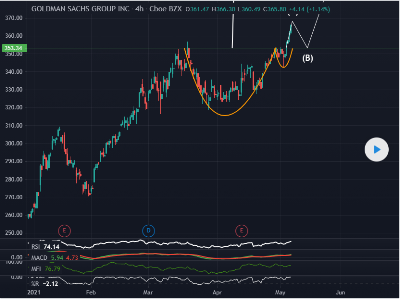Click the 370.00 price axis level

coord(13,18)
